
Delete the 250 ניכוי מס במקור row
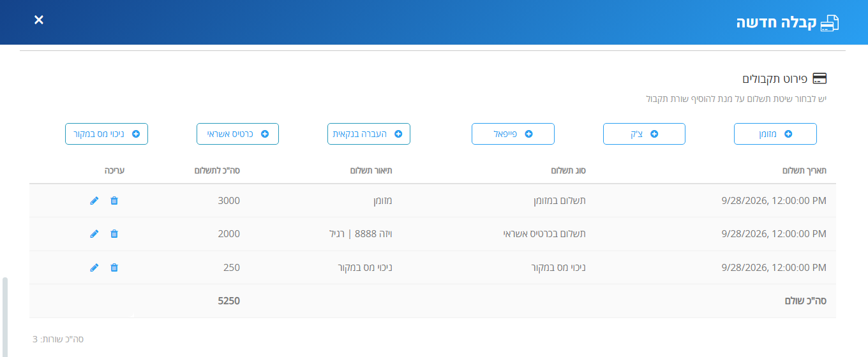pyautogui.click(x=114, y=267)
